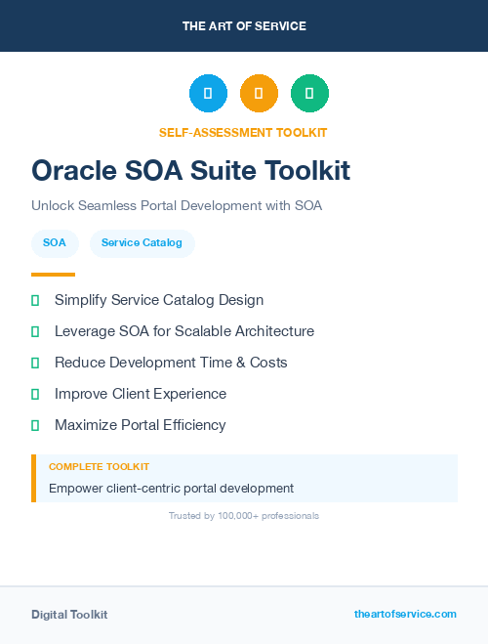Image resolution: width=488 pixels, height=644 pixels.
Task: Click Simplify Service Catalog Design text
Action: tap(159, 300)
